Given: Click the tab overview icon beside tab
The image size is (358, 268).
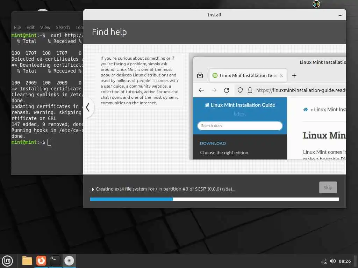Looking at the screenshot, I should pos(200,75).
